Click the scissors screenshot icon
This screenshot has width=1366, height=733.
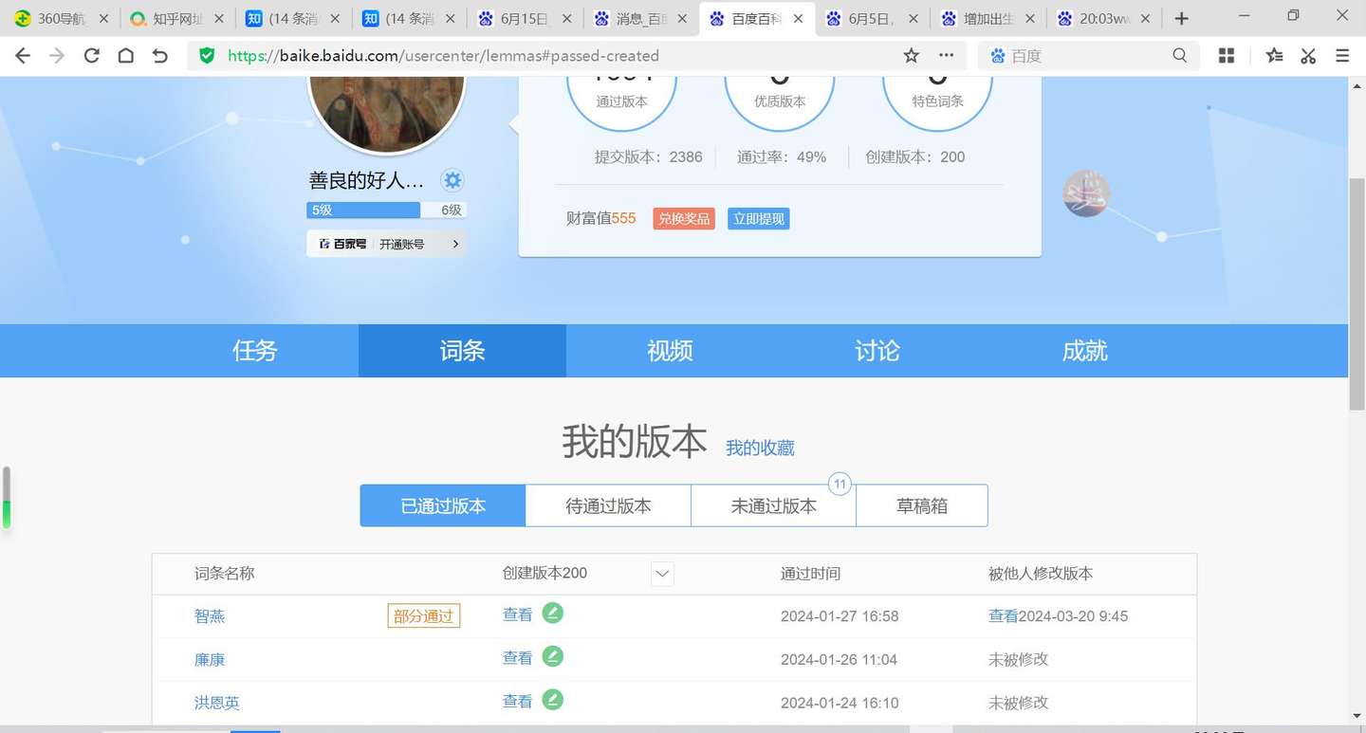(x=1308, y=56)
